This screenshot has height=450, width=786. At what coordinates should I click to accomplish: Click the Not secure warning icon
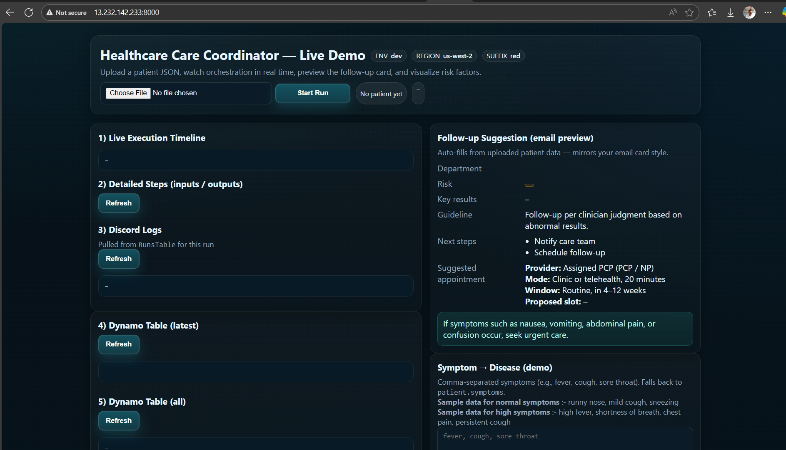[x=50, y=12]
